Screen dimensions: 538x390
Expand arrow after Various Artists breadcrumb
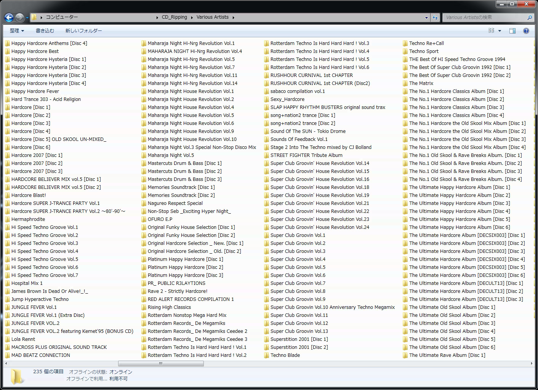(233, 17)
